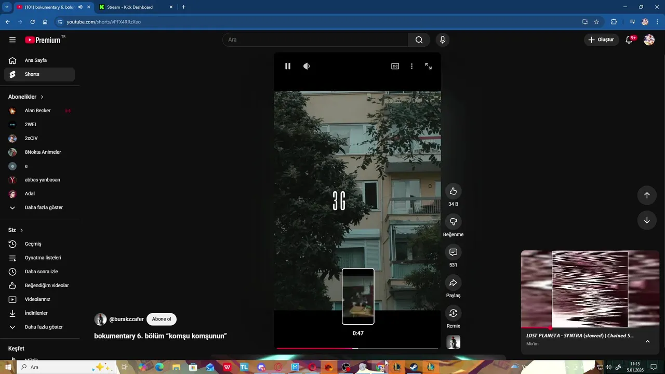Image resolution: width=665 pixels, height=374 pixels.
Task: Open burakzzafer channel avatar
Action: coord(100,319)
